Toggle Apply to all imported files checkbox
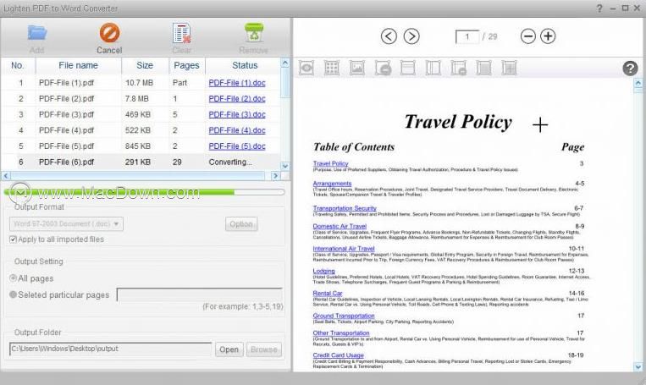Image resolution: width=646 pixels, height=385 pixels. tap(13, 239)
